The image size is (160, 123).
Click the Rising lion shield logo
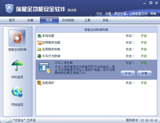9,9
